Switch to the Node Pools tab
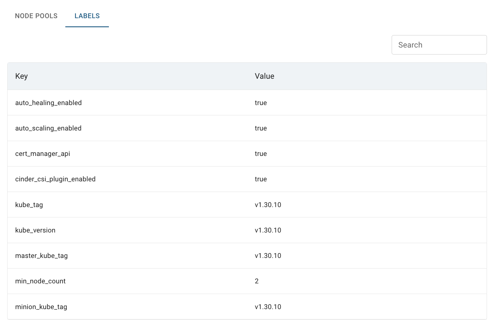Screen dimensions: 493x330 coord(36,16)
